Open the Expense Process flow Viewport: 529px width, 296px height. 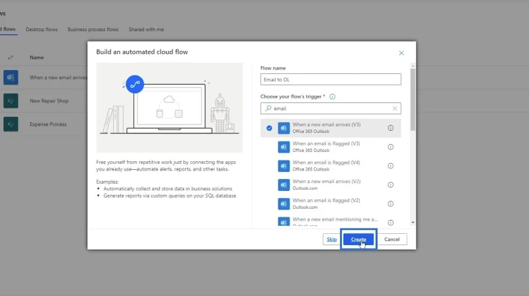(x=48, y=124)
